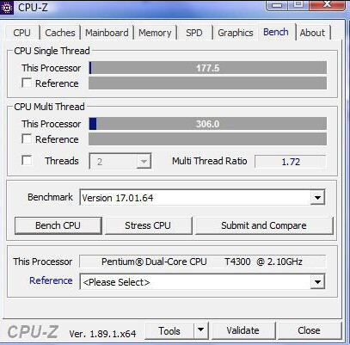The image size is (350, 345).
Task: Open the Mainboard tab
Action: [107, 33]
